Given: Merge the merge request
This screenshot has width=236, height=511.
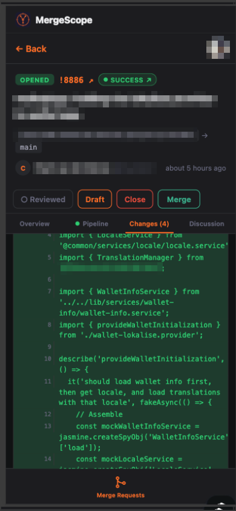Looking at the screenshot, I should coord(179,199).
